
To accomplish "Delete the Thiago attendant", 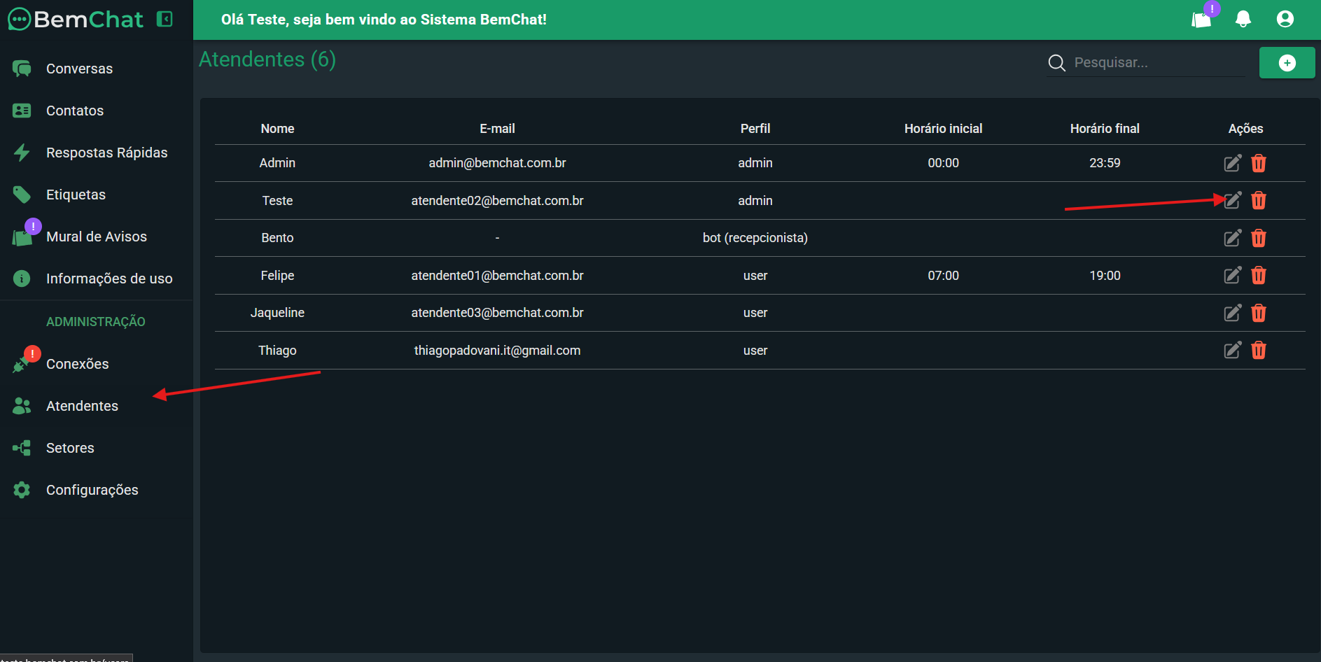I will pyautogui.click(x=1258, y=351).
